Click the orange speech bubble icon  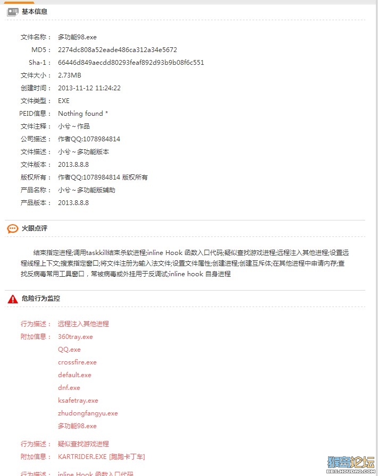pos(12,228)
